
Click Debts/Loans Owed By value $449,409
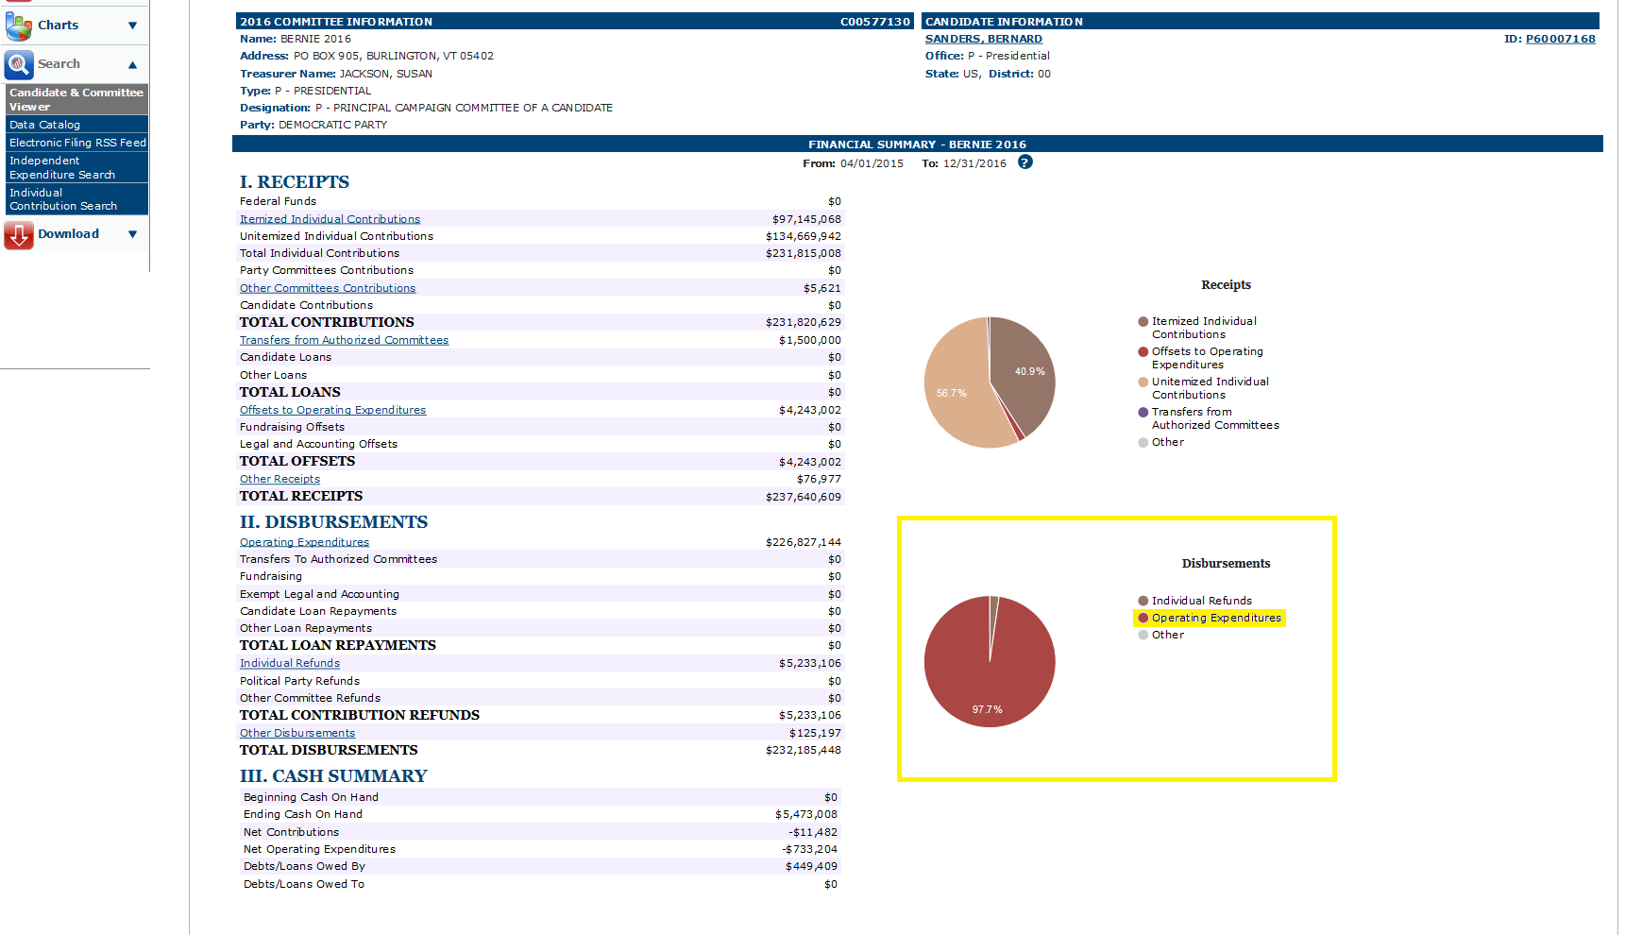click(x=811, y=866)
